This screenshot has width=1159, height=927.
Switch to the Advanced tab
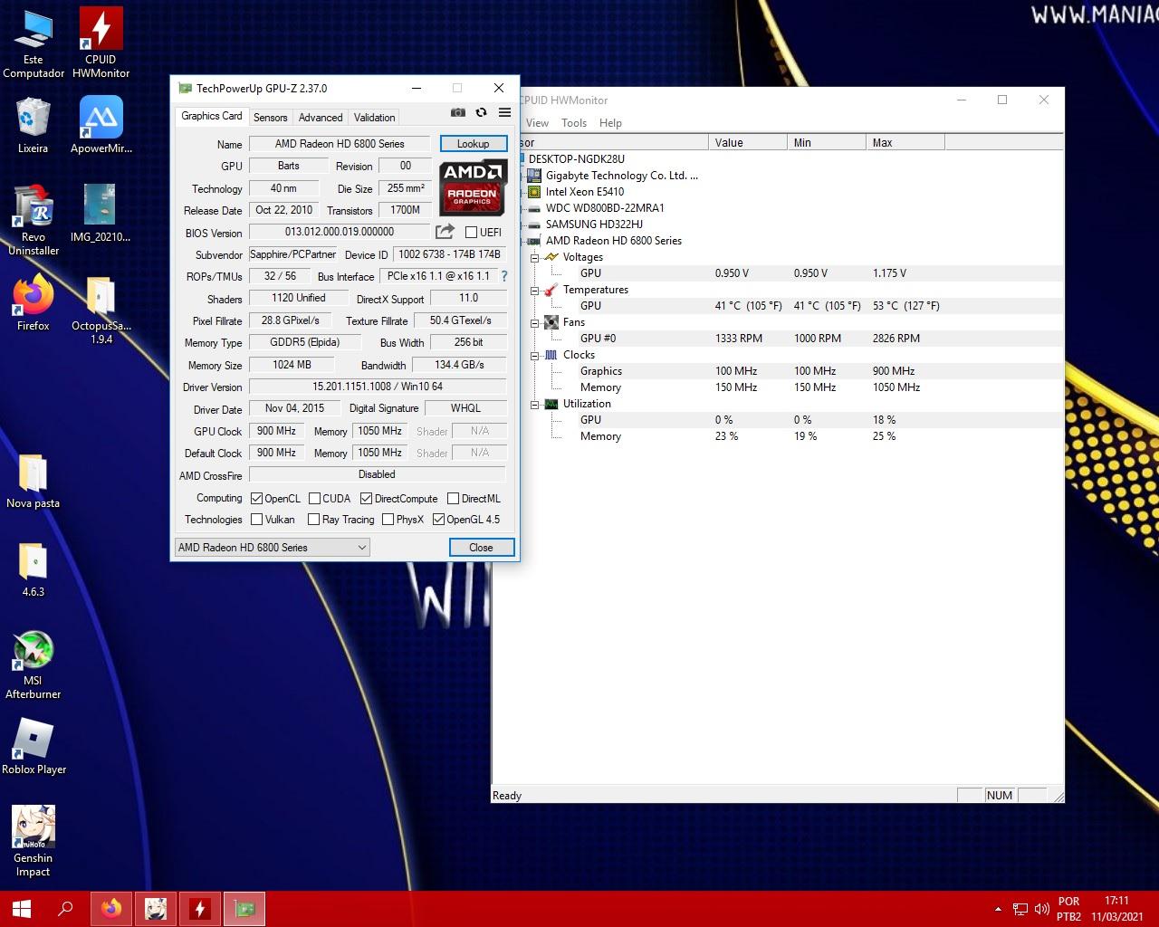(x=321, y=118)
